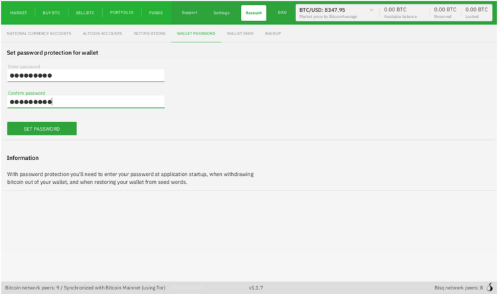Viewport: 498px width, 294px height.
Task: Open the Notifications tab
Action: click(149, 33)
